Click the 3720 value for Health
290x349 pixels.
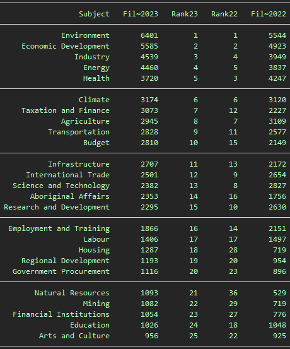tap(149, 78)
